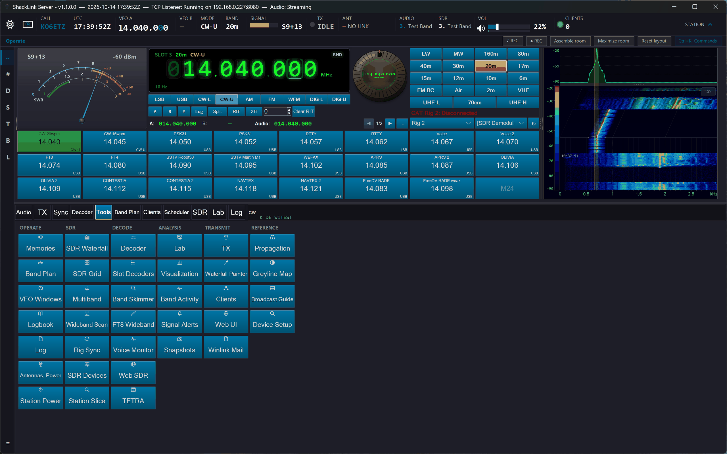727x454 pixels.
Task: Open the memory page ellipsis menu
Action: [x=402, y=123]
